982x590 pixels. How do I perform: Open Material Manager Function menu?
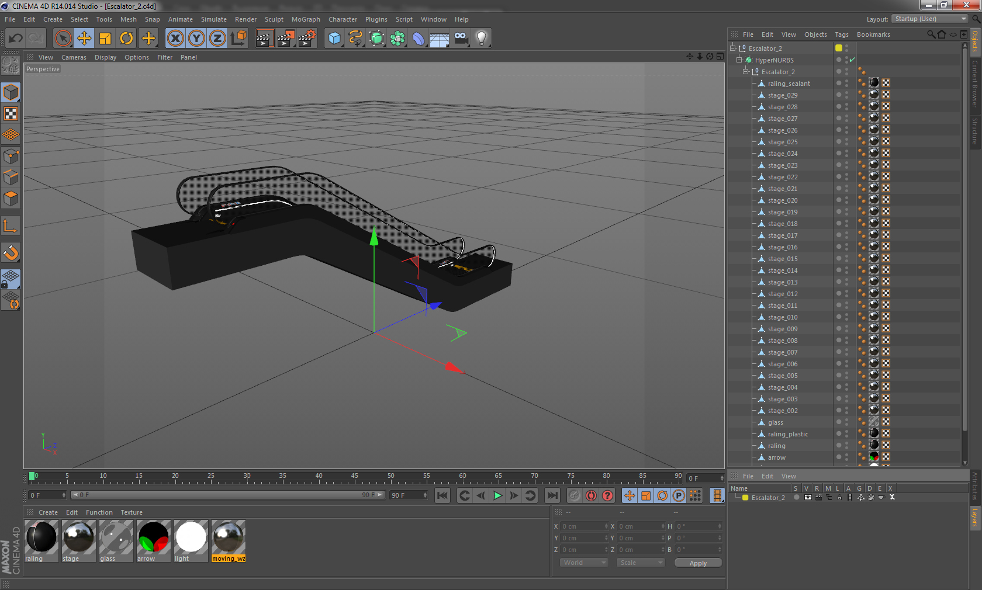pos(99,512)
